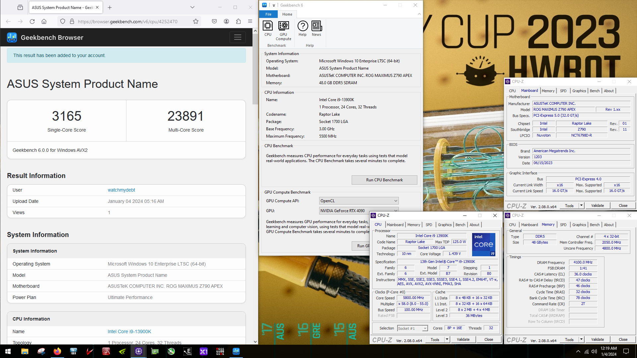Click Validate in CPU-Z Memory window
The width and height of the screenshot is (637, 358).
point(598,339)
